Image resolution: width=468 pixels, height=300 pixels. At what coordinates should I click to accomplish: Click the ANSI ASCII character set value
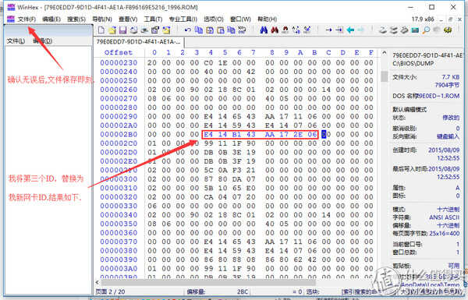click(444, 217)
